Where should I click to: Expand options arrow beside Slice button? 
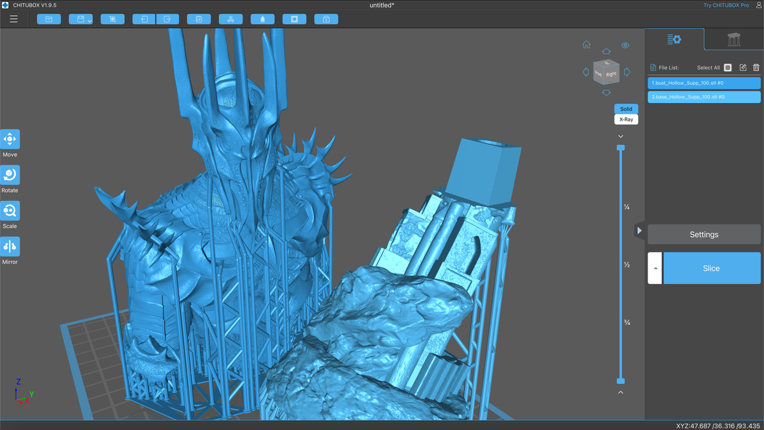tap(655, 268)
